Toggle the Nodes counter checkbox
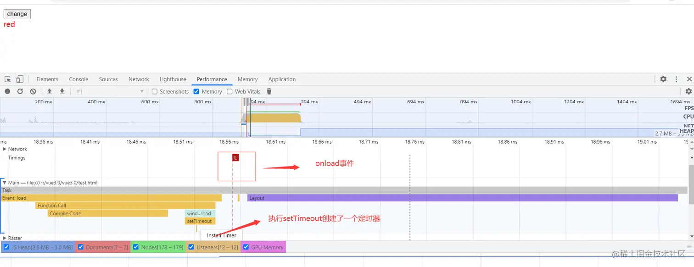This screenshot has width=694, height=267. point(135,247)
